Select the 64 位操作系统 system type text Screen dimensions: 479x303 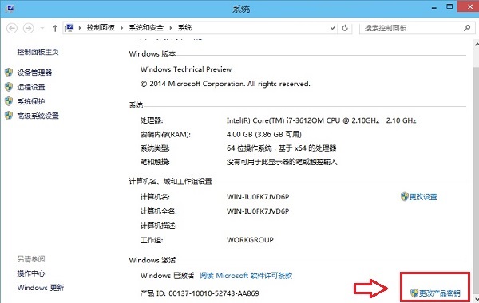coord(281,148)
